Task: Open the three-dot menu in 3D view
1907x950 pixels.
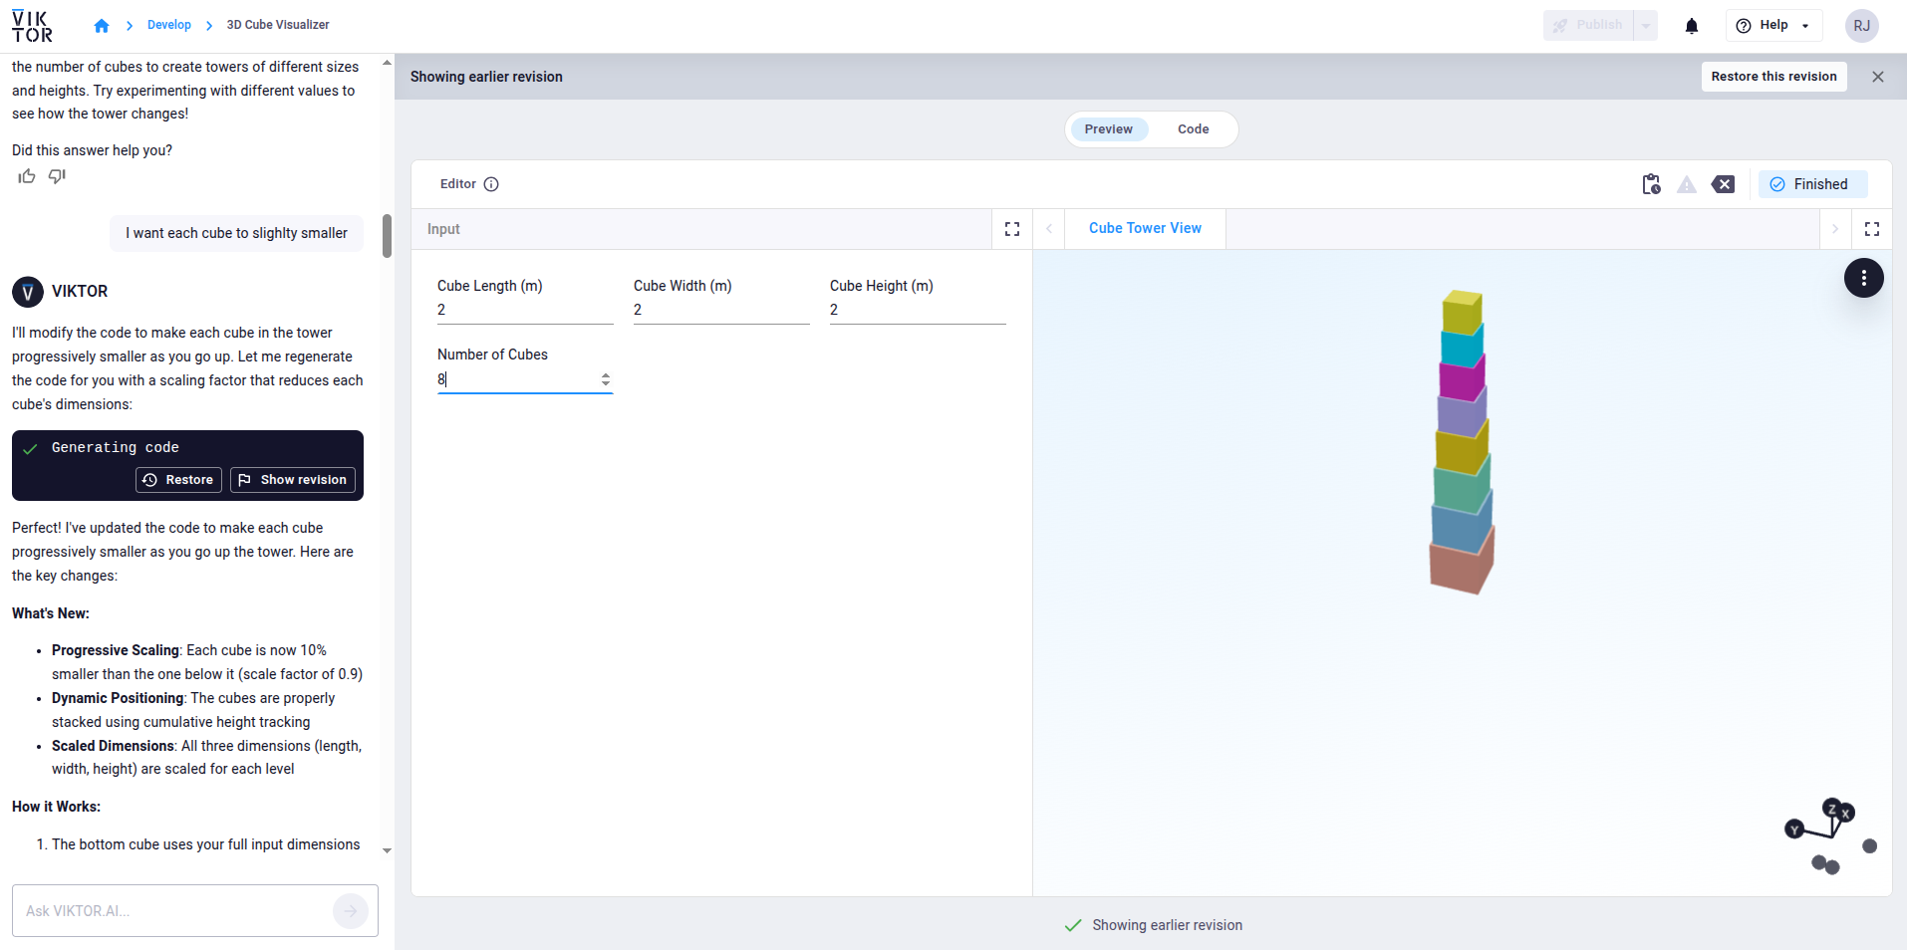Action: coord(1863,278)
